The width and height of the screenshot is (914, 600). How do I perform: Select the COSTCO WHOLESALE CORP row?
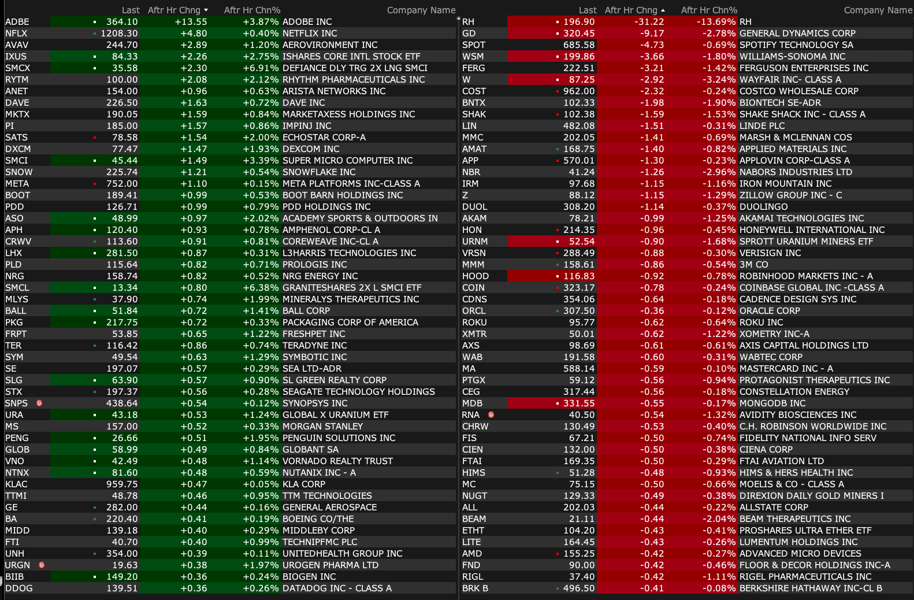click(798, 91)
